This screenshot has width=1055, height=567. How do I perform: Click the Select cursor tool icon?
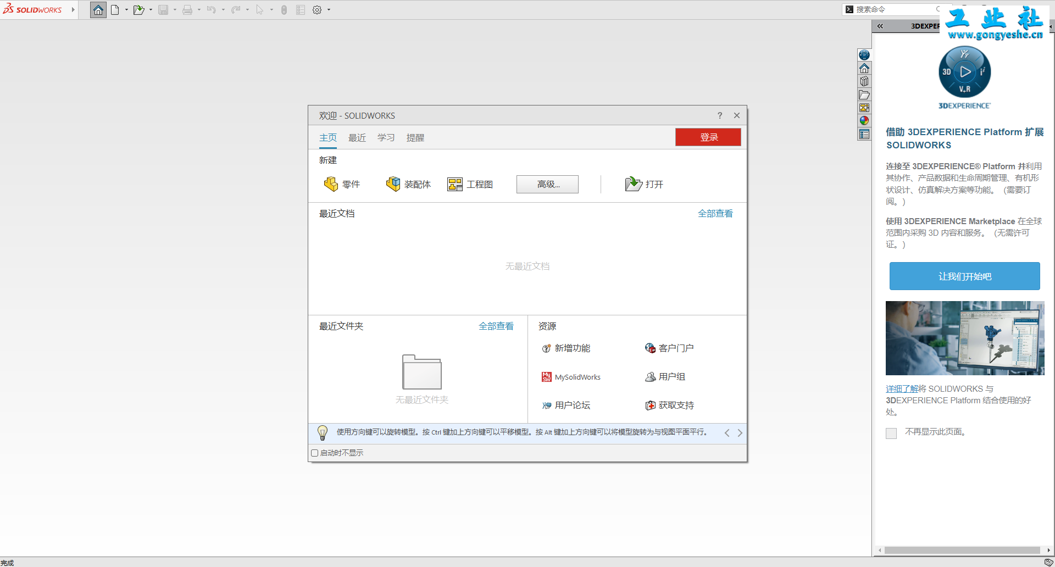(260, 10)
